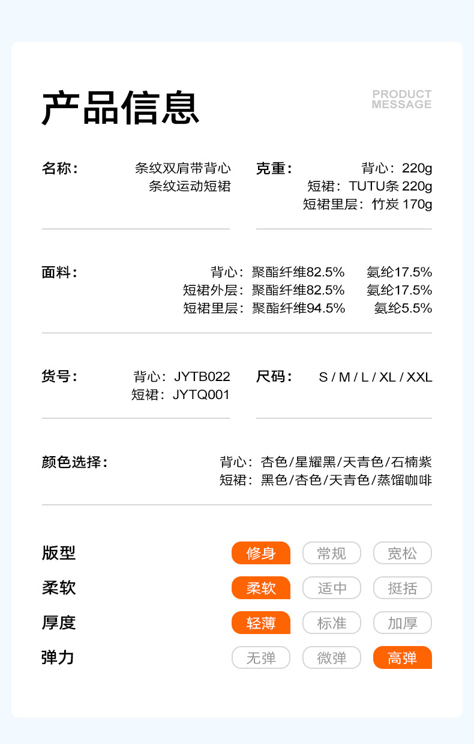This screenshot has height=744, width=474.
Task: Click the PRODUCT MESSAGE subtitle text
Action: [401, 99]
